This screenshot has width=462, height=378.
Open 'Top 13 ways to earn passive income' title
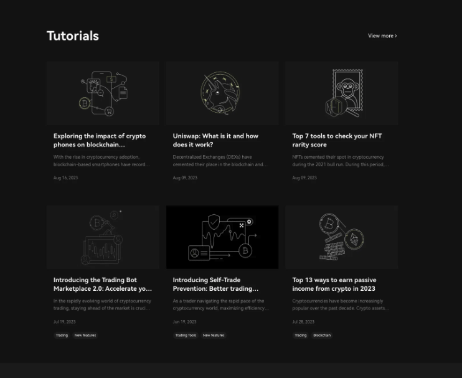(x=334, y=285)
